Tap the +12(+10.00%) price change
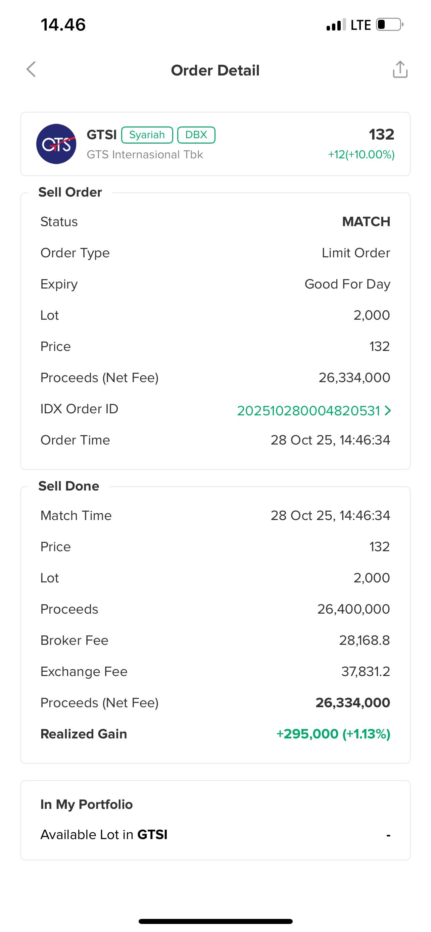 point(361,155)
